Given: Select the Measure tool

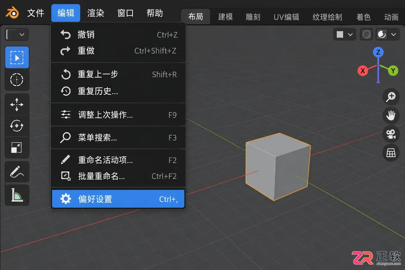Looking at the screenshot, I should coord(17,195).
